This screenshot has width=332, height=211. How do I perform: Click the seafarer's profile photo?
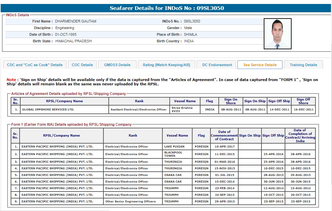(277, 34)
